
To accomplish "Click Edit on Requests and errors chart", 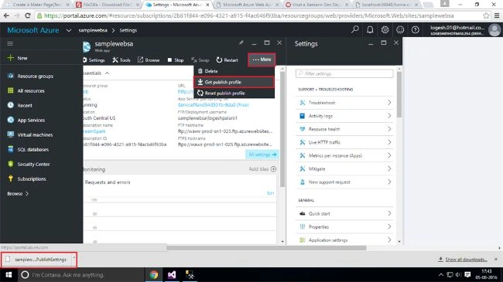I will [x=270, y=193].
